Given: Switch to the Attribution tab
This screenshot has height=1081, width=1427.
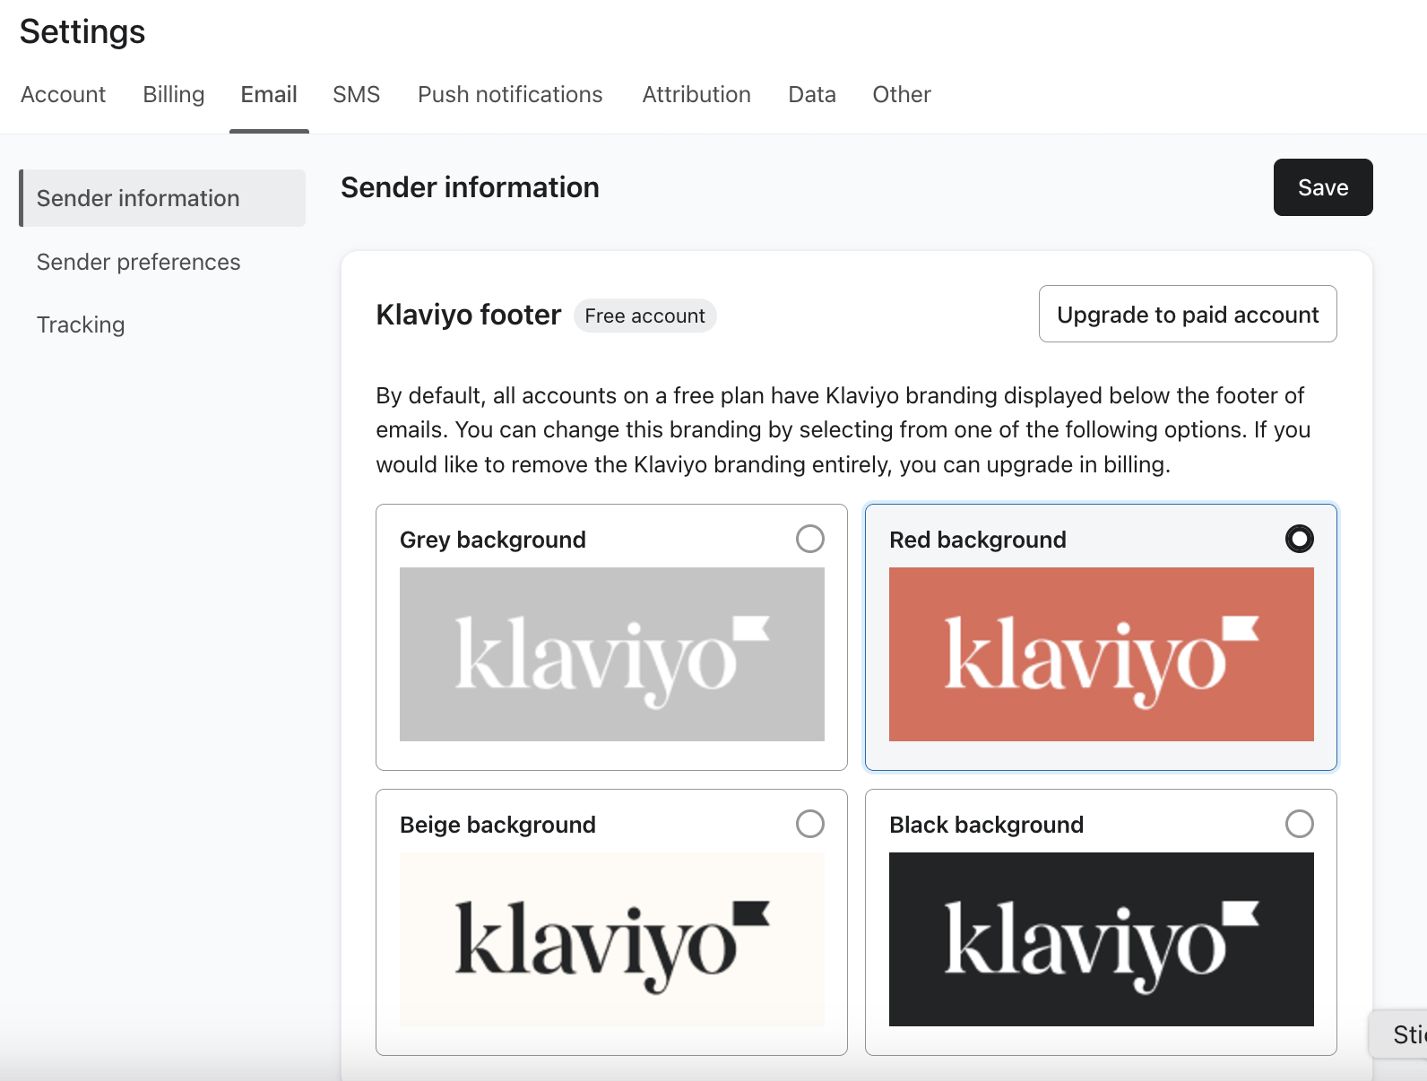Looking at the screenshot, I should (696, 95).
